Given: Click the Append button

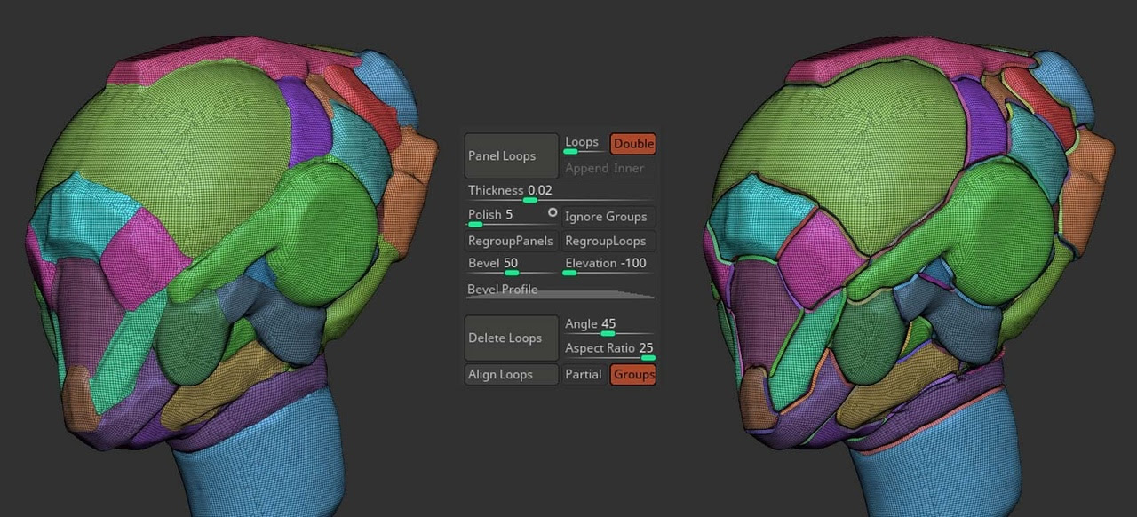Looking at the screenshot, I should [x=587, y=168].
